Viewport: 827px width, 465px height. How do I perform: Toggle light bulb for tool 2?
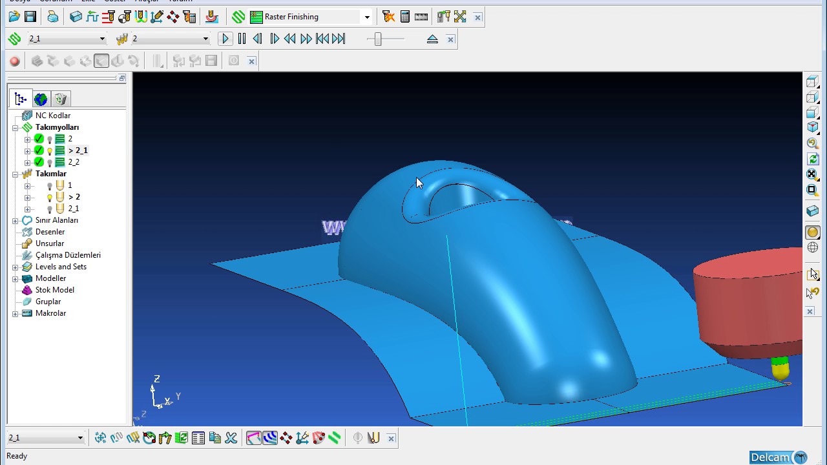click(49, 197)
